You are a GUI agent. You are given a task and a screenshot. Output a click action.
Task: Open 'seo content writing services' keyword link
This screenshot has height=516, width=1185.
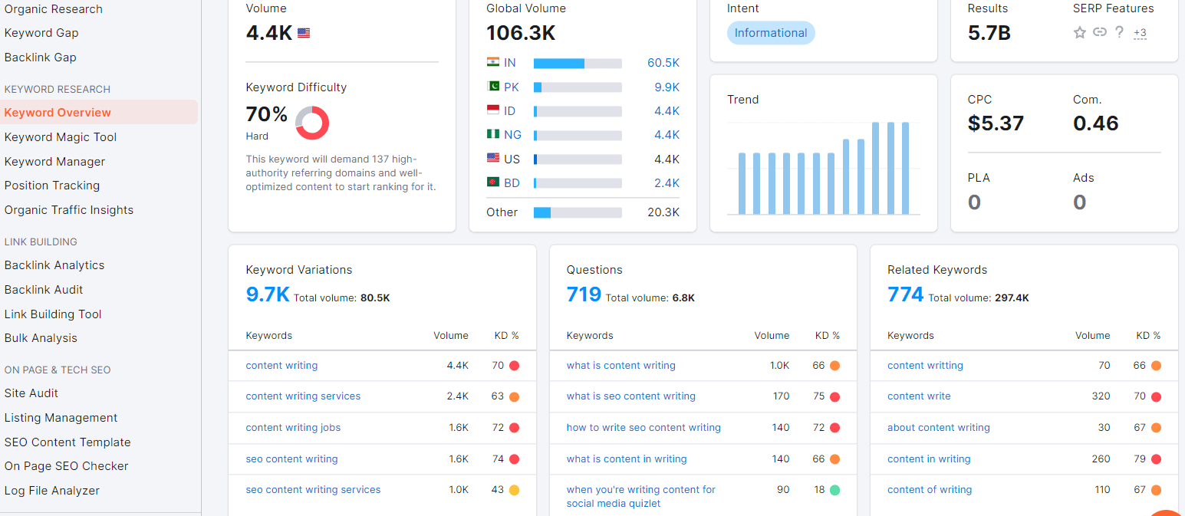[313, 490]
